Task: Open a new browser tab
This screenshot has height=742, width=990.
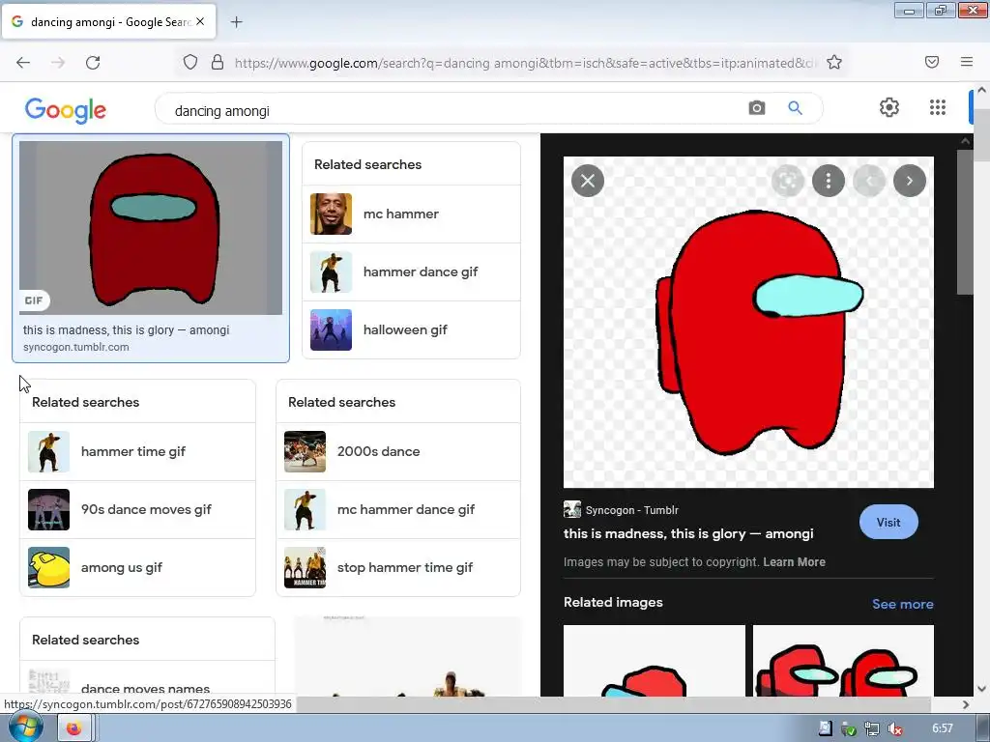Action: coord(236,22)
